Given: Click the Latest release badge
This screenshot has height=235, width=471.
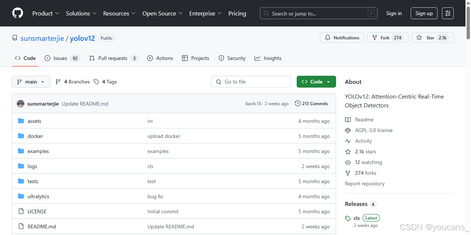Looking at the screenshot, I should [x=371, y=218].
